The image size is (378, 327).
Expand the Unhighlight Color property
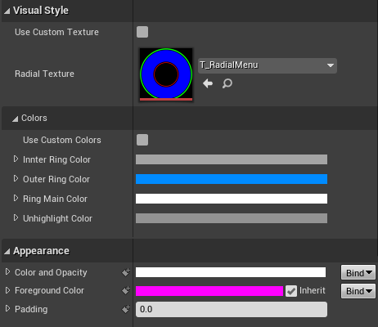coord(16,217)
